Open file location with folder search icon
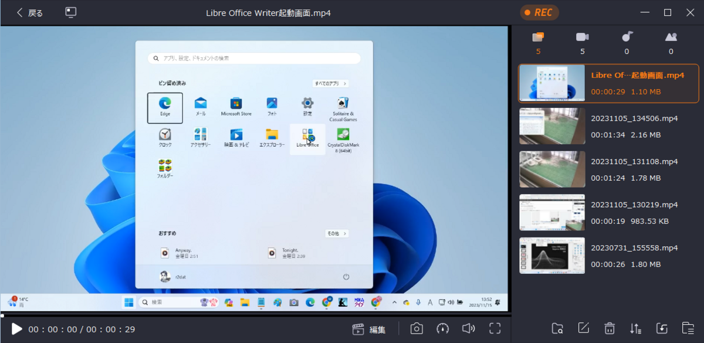 click(558, 329)
